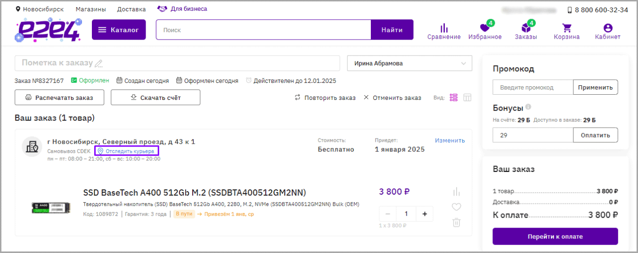Open the Каталог menu button
Image resolution: width=638 pixels, height=253 pixels.
click(x=119, y=30)
